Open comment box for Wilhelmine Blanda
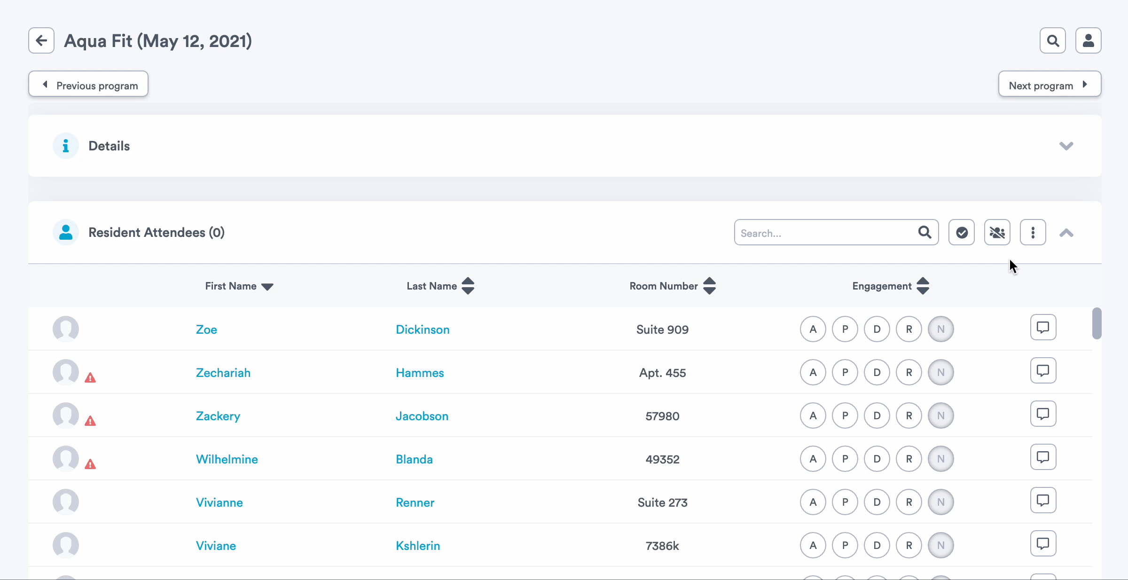The height and width of the screenshot is (580, 1128). (x=1043, y=457)
